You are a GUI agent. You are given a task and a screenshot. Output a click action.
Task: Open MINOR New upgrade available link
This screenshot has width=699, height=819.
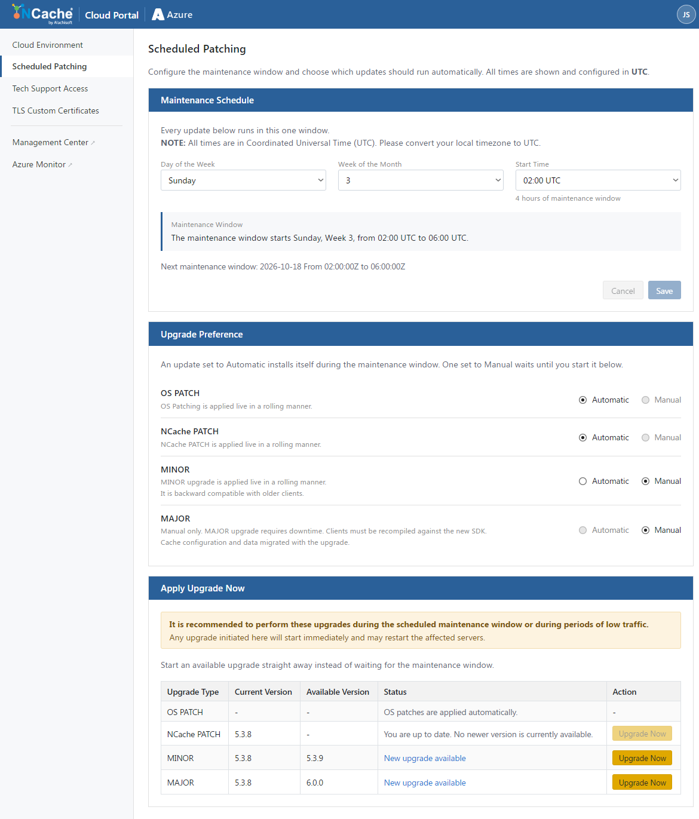coord(425,758)
